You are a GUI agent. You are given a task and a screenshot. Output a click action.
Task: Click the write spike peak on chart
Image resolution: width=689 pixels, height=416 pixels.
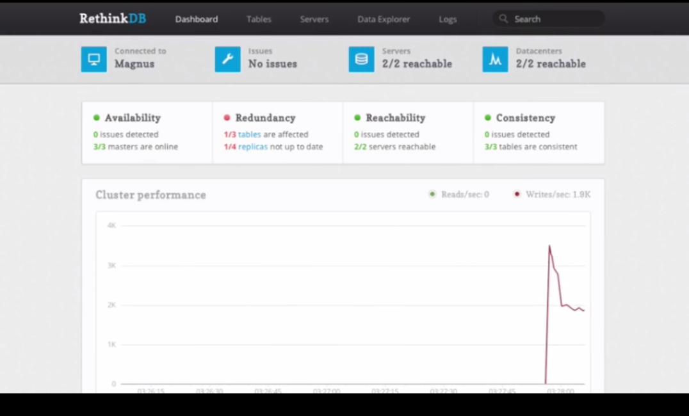(x=549, y=246)
